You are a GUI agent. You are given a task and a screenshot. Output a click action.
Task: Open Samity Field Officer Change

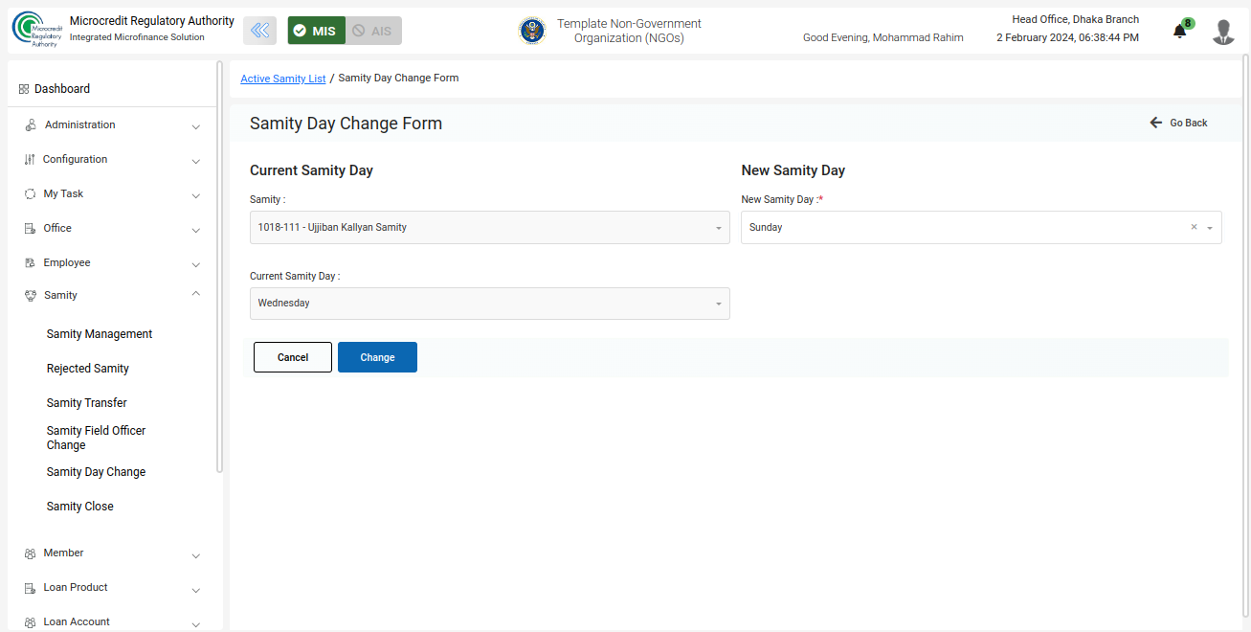pos(97,438)
